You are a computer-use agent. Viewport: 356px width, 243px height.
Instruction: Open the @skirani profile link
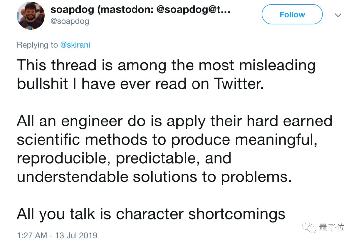coord(75,45)
